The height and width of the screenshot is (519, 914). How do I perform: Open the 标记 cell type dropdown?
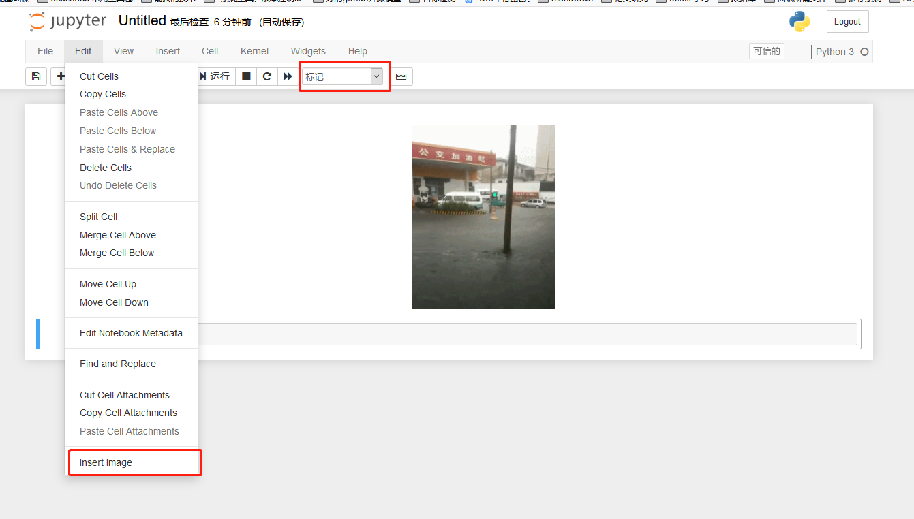click(342, 77)
